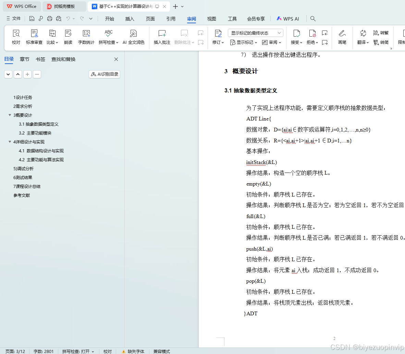Click next comment icon below previous comment
405x354 pixels.
pyautogui.click(x=201, y=42)
